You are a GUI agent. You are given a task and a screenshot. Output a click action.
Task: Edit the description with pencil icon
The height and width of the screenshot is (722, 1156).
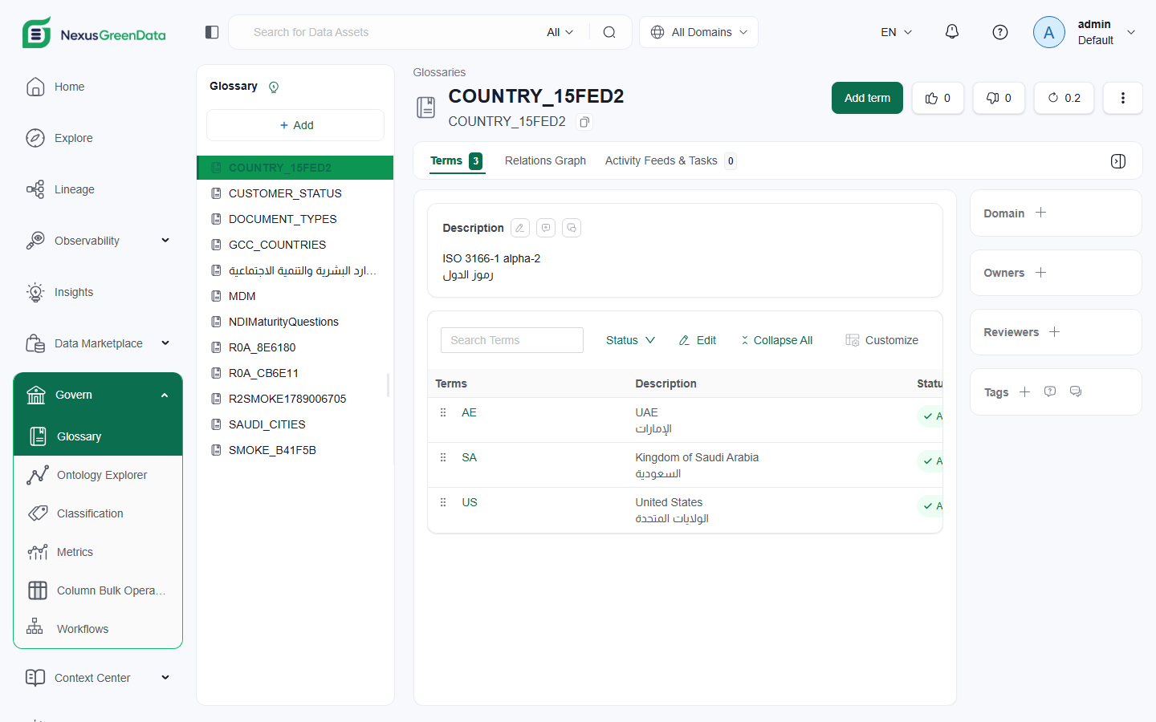pos(520,228)
